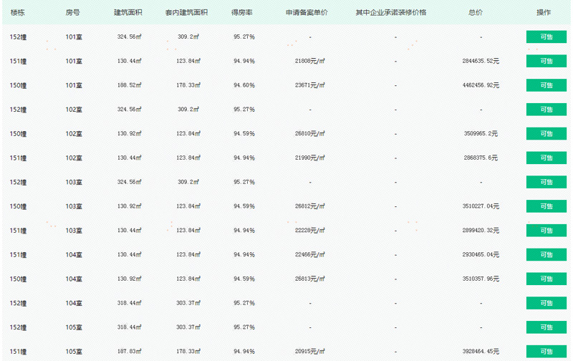Viewport: 573px width, 361px height.
Task: Click the total price 4462456.92元
Action: tap(481, 85)
